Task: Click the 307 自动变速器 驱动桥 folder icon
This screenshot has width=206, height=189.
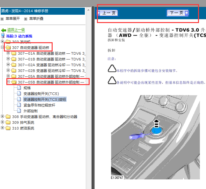Action: coord(8,47)
